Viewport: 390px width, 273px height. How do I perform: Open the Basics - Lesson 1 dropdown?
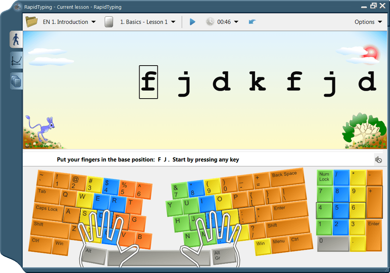click(x=147, y=22)
